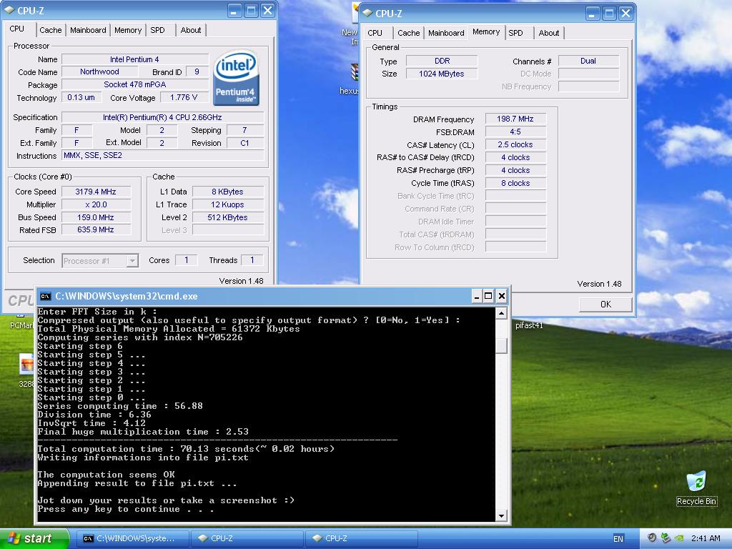
Task: Close the cmd.exe window
Action: coord(501,296)
